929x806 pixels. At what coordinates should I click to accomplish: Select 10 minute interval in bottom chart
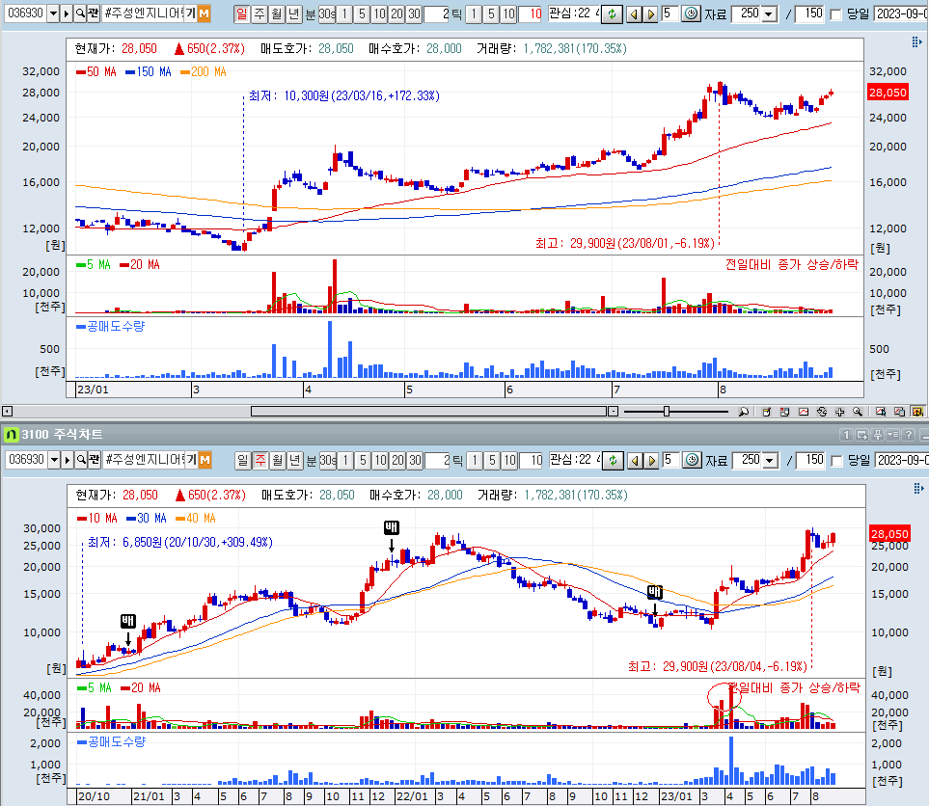380,460
